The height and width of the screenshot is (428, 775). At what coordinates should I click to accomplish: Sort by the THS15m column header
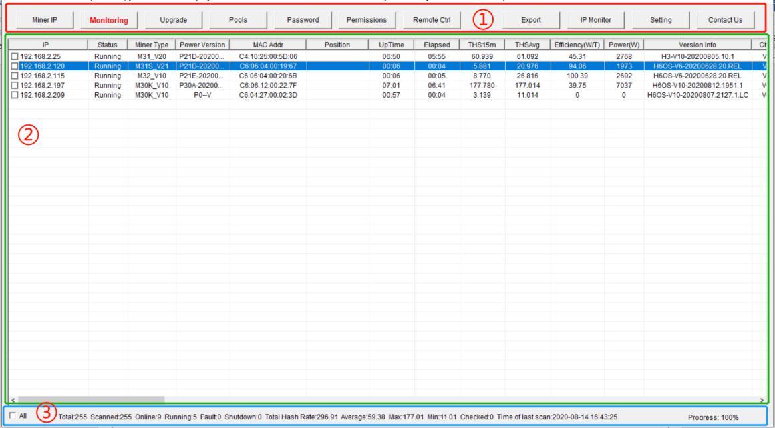coord(482,45)
